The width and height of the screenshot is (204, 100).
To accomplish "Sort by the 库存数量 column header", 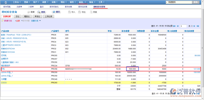I will click(x=125, y=31).
